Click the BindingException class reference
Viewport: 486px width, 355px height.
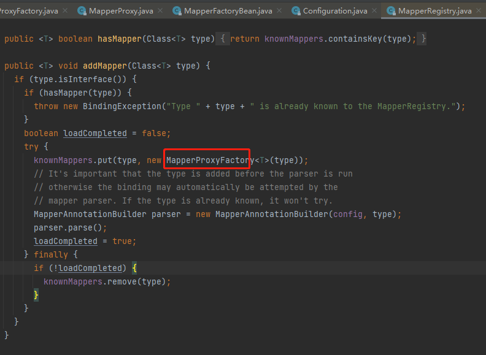click(121, 106)
